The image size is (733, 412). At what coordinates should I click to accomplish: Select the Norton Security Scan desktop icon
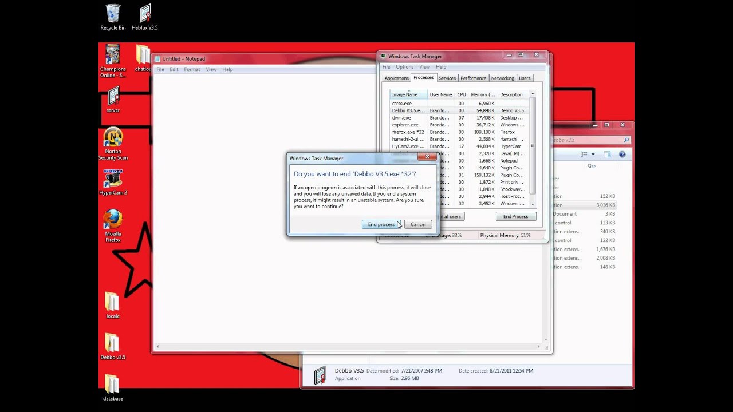click(x=113, y=144)
